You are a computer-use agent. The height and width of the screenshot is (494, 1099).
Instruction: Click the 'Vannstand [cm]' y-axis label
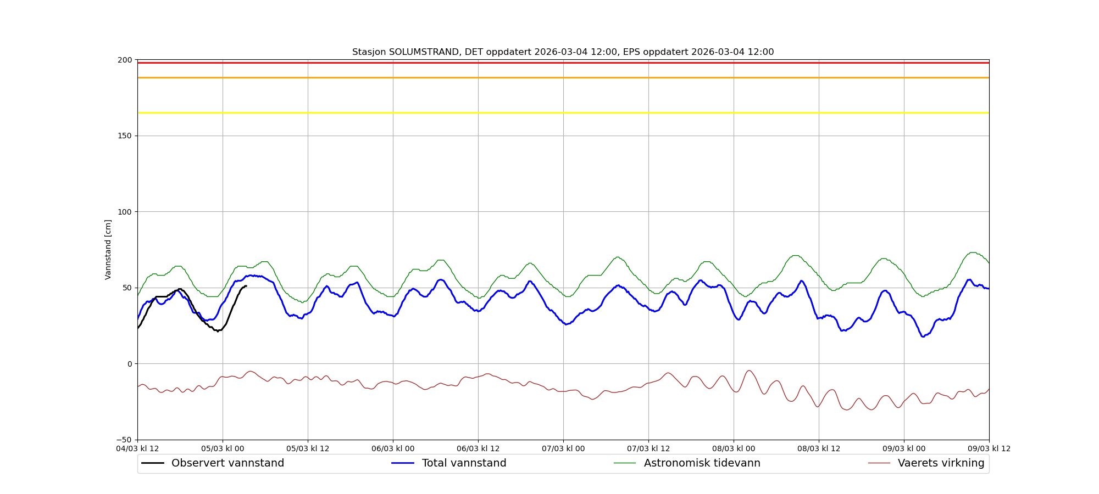point(108,250)
